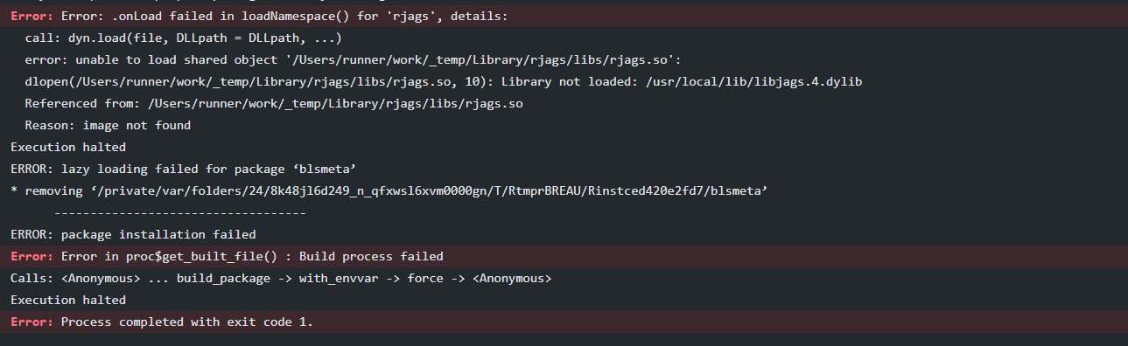The image size is (1128, 346).
Task: Click the second 'Execution halted' line
Action: pos(564,301)
